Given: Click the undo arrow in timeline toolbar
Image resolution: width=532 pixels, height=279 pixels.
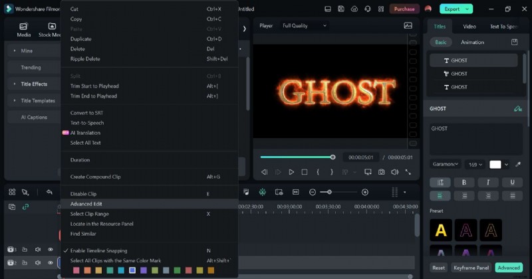Looking at the screenshot, I should (x=49, y=192).
